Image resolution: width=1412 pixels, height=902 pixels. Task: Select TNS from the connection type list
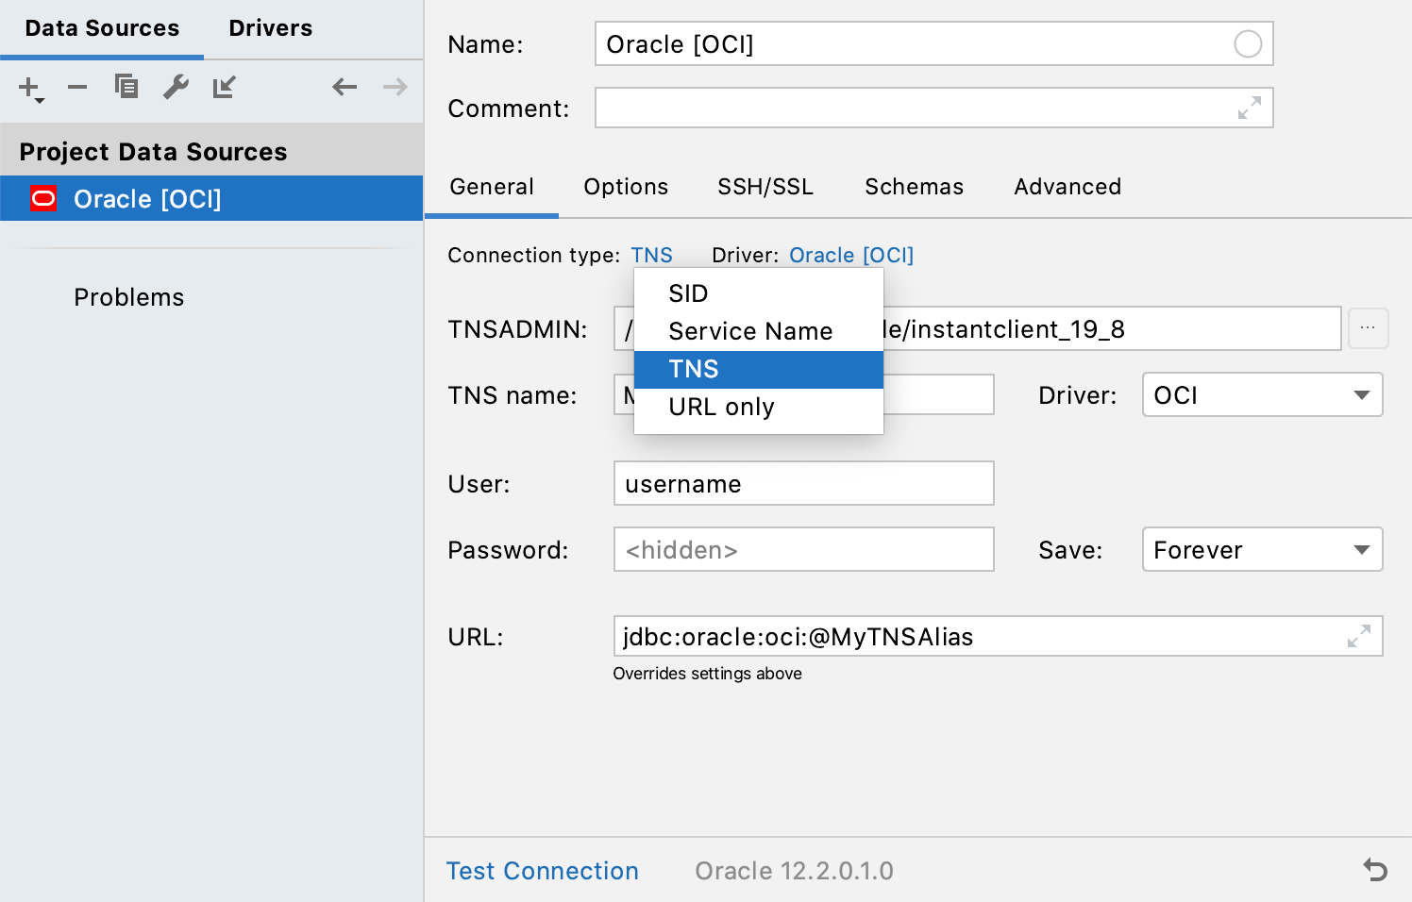pos(695,369)
